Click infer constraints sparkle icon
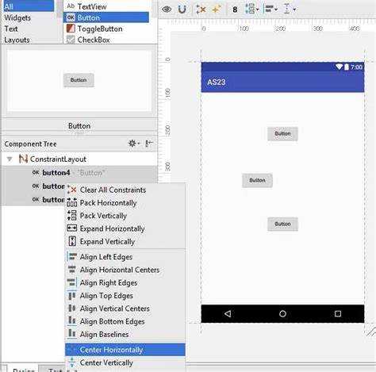376x372 pixels. click(217, 10)
